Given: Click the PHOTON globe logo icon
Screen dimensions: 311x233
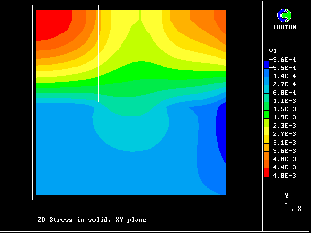Looking at the screenshot, I should [x=284, y=16].
